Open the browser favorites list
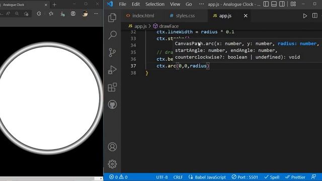 click(x=51, y=14)
